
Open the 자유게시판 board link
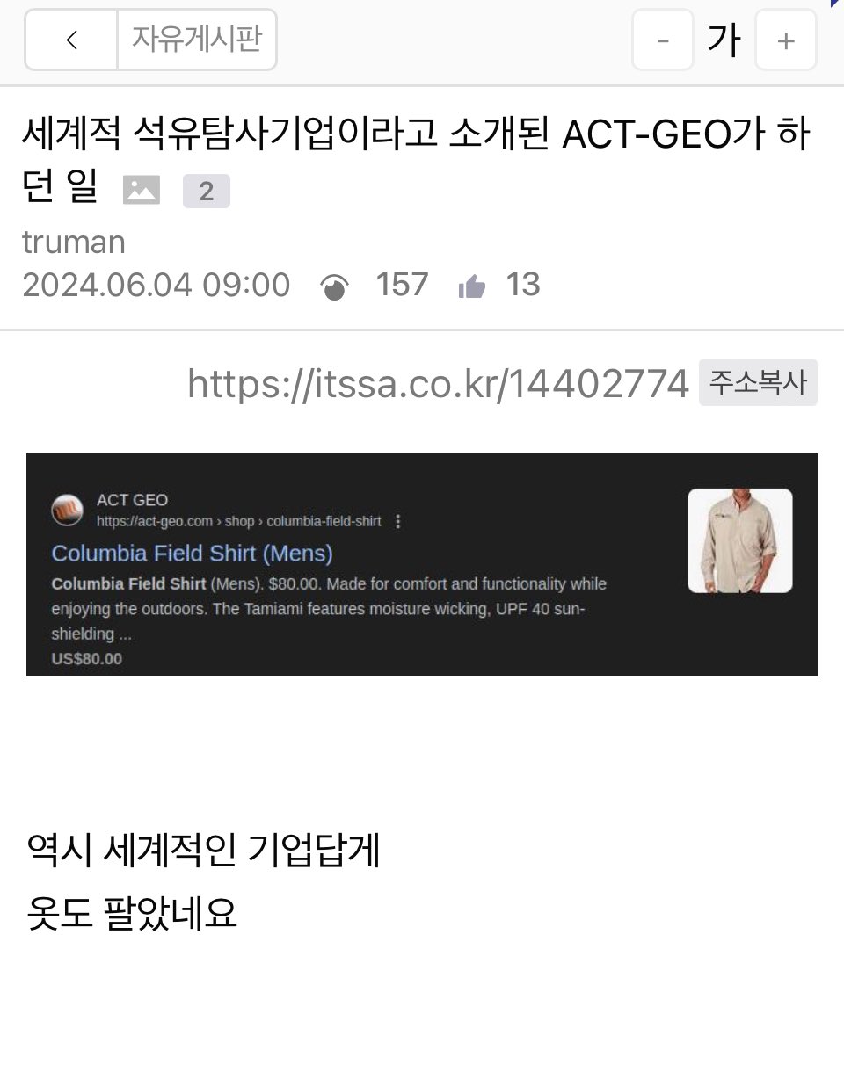click(197, 40)
